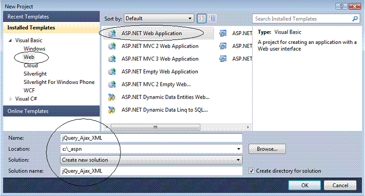Click the template list horizontal scrollbar thumb

[x=155, y=127]
